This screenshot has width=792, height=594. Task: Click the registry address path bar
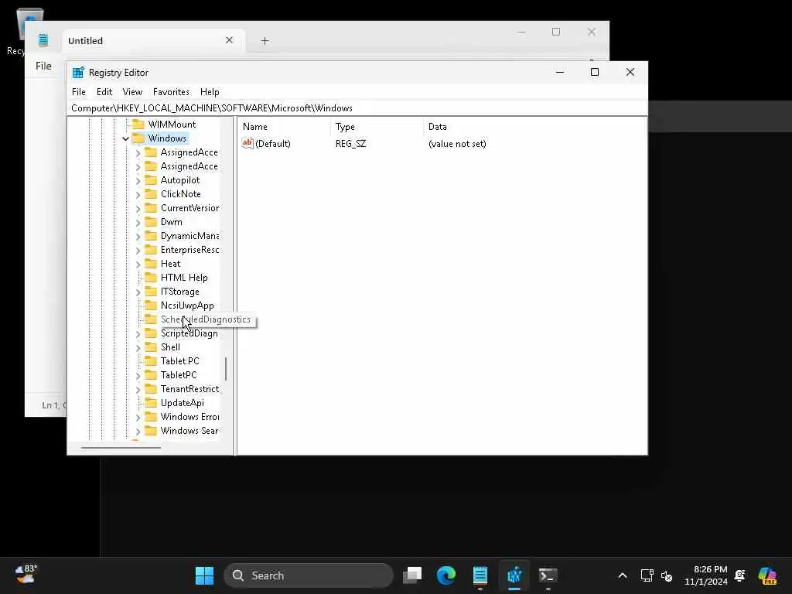pyautogui.click(x=357, y=108)
